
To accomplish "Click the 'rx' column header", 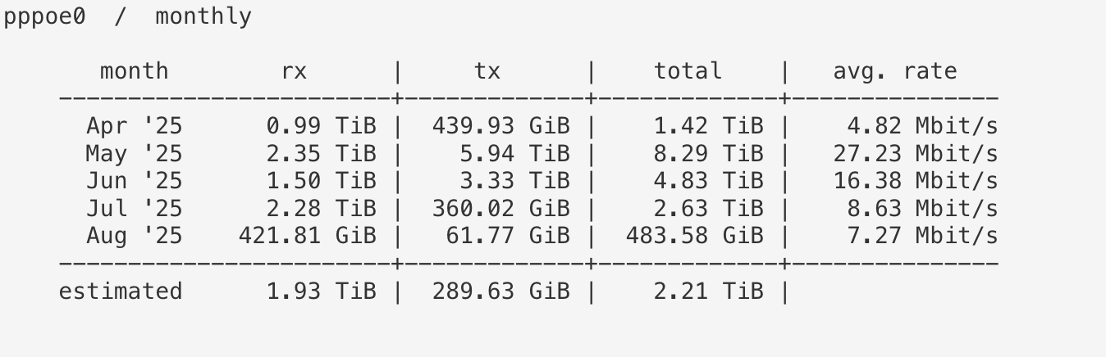I will [x=293, y=71].
